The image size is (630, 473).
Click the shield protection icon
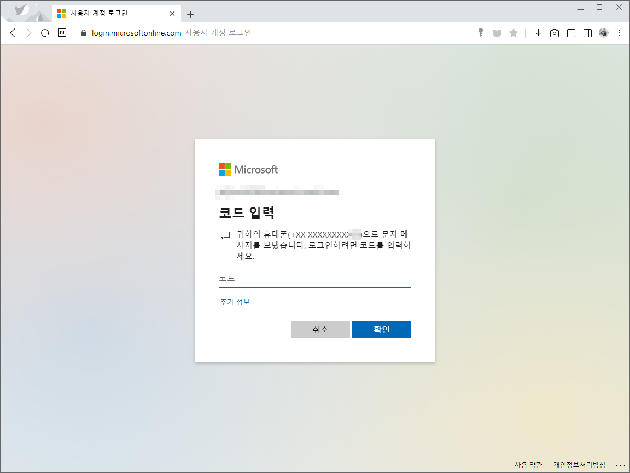pyautogui.click(x=497, y=33)
